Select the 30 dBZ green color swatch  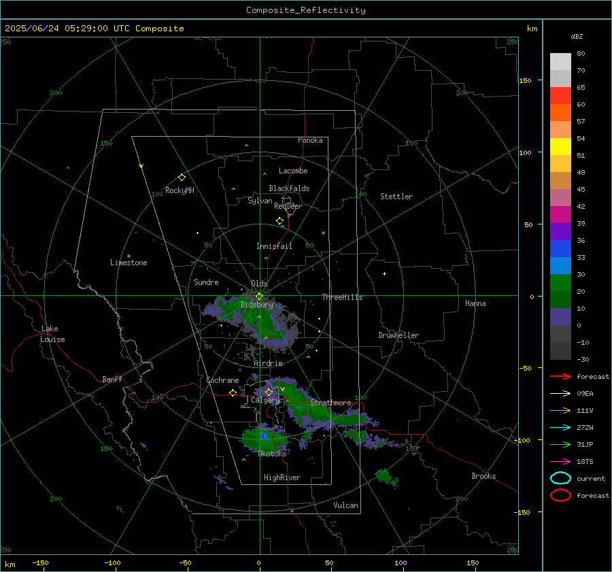point(560,283)
